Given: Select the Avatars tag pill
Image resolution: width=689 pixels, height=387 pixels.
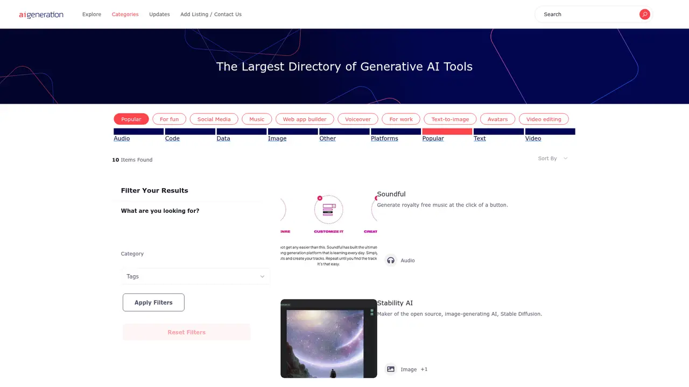Looking at the screenshot, I should pyautogui.click(x=497, y=119).
